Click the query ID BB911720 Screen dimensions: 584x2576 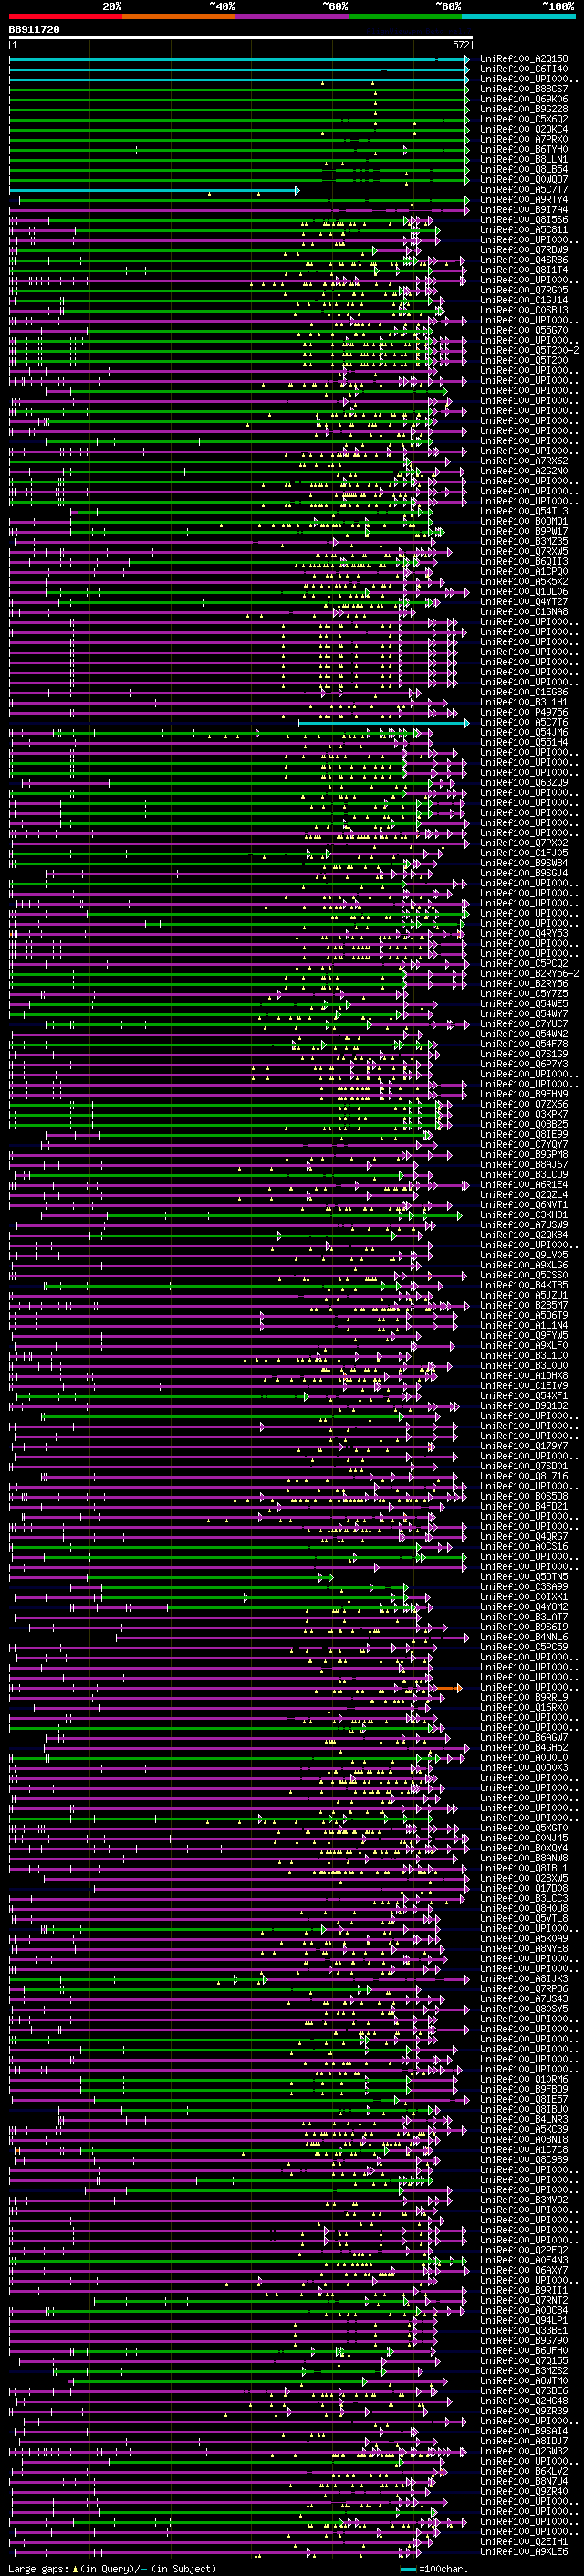pyautogui.click(x=34, y=30)
